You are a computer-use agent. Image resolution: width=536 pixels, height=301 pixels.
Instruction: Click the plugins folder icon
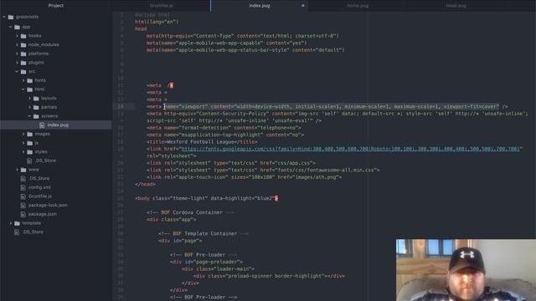pos(23,63)
